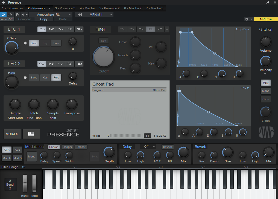Select the FX A page

(x=7, y=150)
